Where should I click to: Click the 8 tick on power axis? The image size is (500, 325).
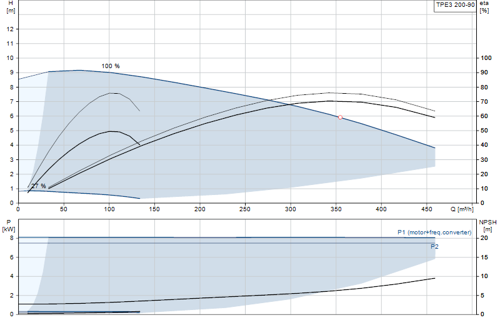(x=12, y=238)
